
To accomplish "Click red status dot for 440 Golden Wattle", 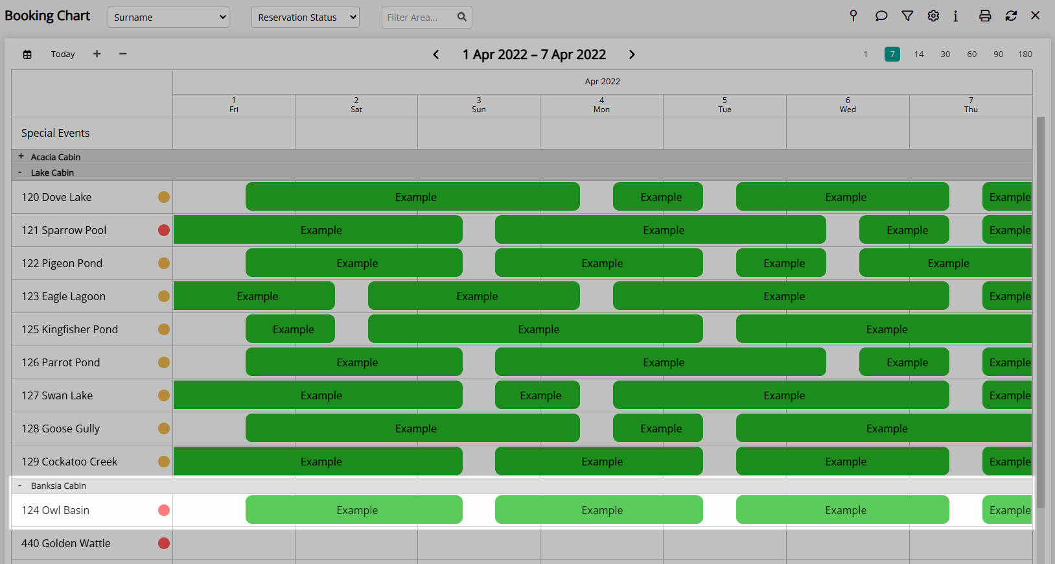I will coord(164,543).
